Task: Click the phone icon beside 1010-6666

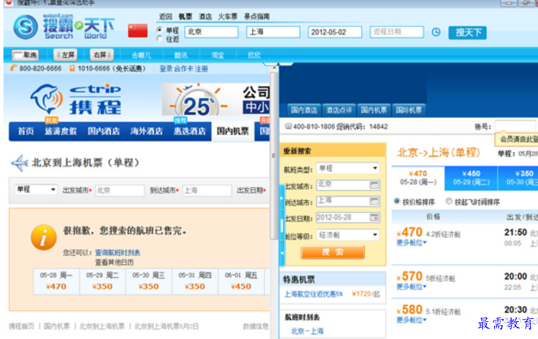Action: (x=72, y=68)
